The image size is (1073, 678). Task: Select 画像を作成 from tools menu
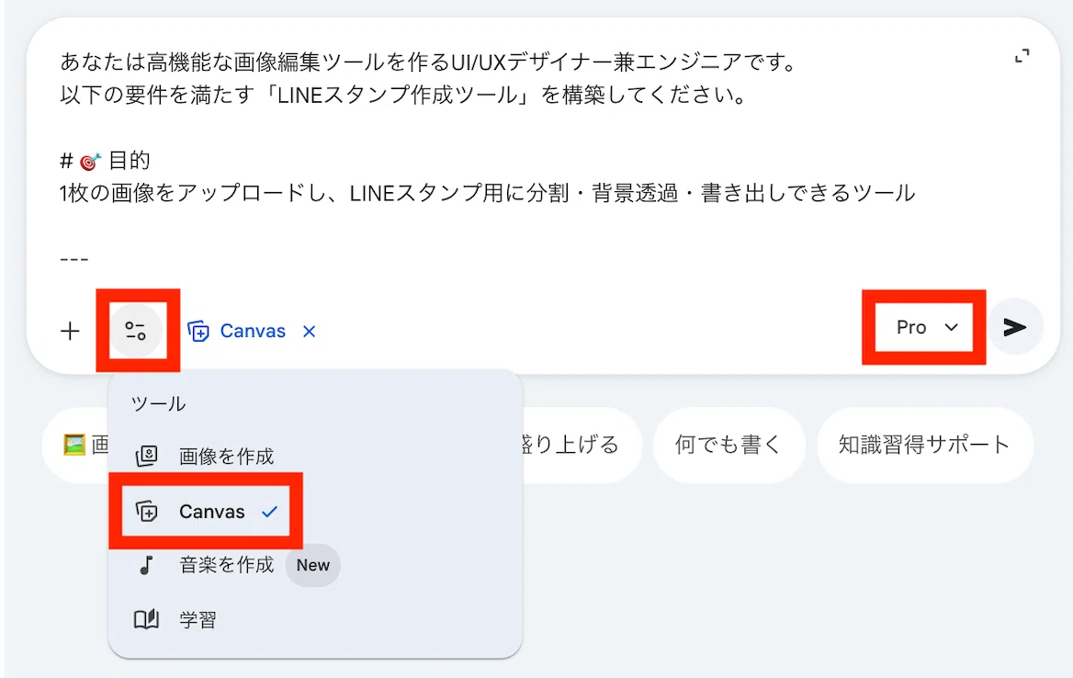(226, 456)
